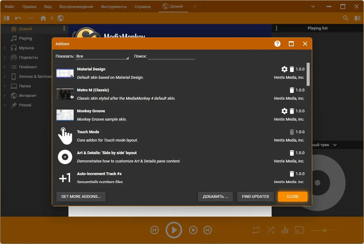Click GET MORE ADDONS... button
Viewport: 364px width, 244px height.
pyautogui.click(x=81, y=197)
